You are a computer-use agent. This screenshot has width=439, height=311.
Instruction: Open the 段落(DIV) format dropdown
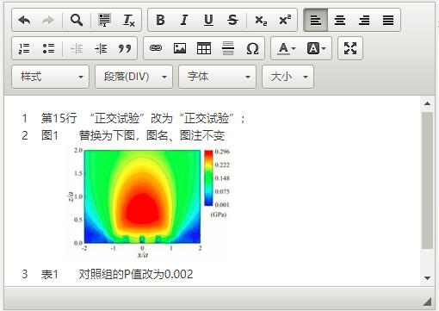coord(134,77)
